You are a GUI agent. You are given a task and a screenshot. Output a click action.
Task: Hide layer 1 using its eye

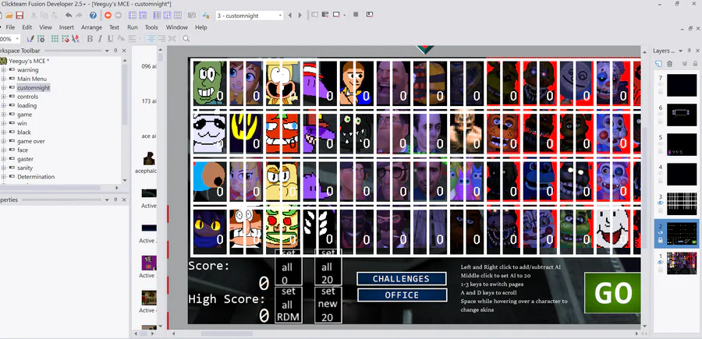661,262
